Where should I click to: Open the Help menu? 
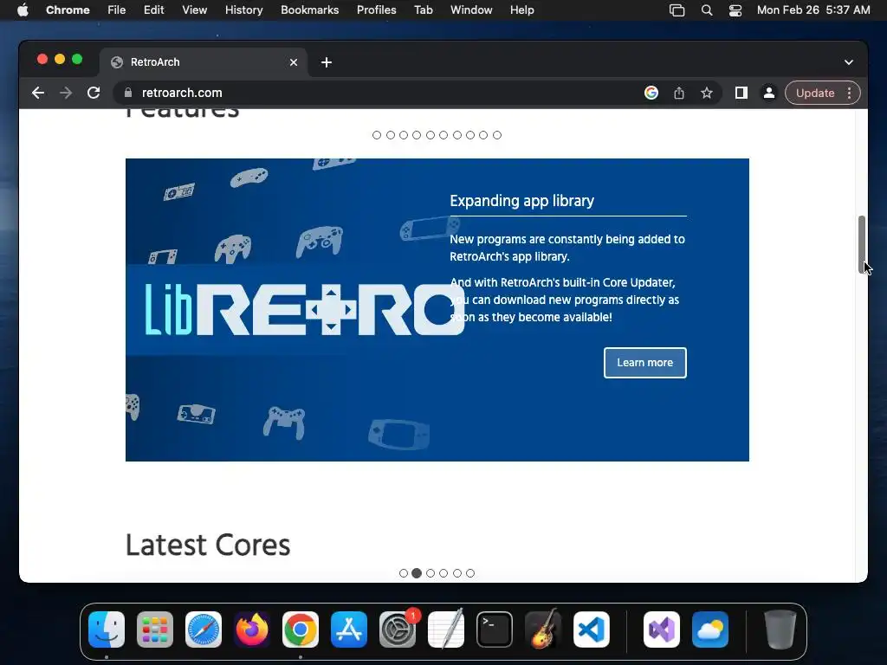[522, 10]
